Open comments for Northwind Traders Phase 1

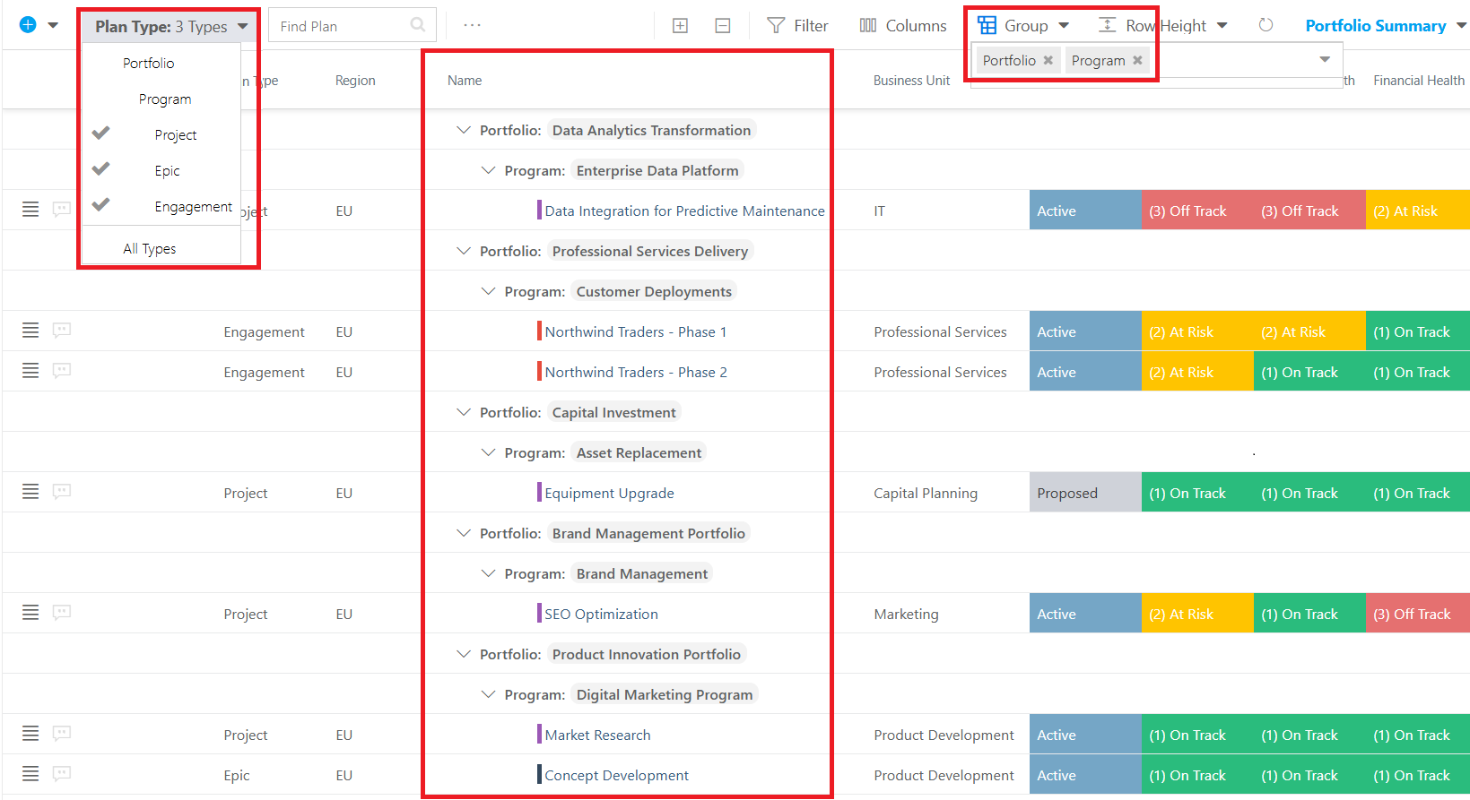point(62,330)
